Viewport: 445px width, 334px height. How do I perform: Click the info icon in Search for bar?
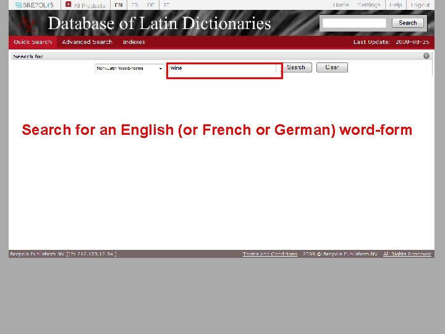[x=426, y=56]
